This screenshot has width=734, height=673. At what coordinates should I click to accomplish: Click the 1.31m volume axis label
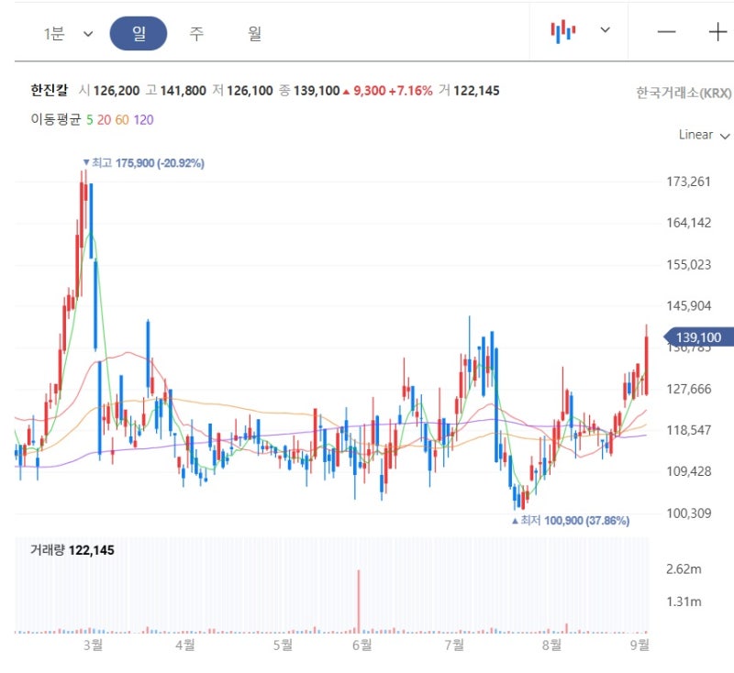click(684, 601)
